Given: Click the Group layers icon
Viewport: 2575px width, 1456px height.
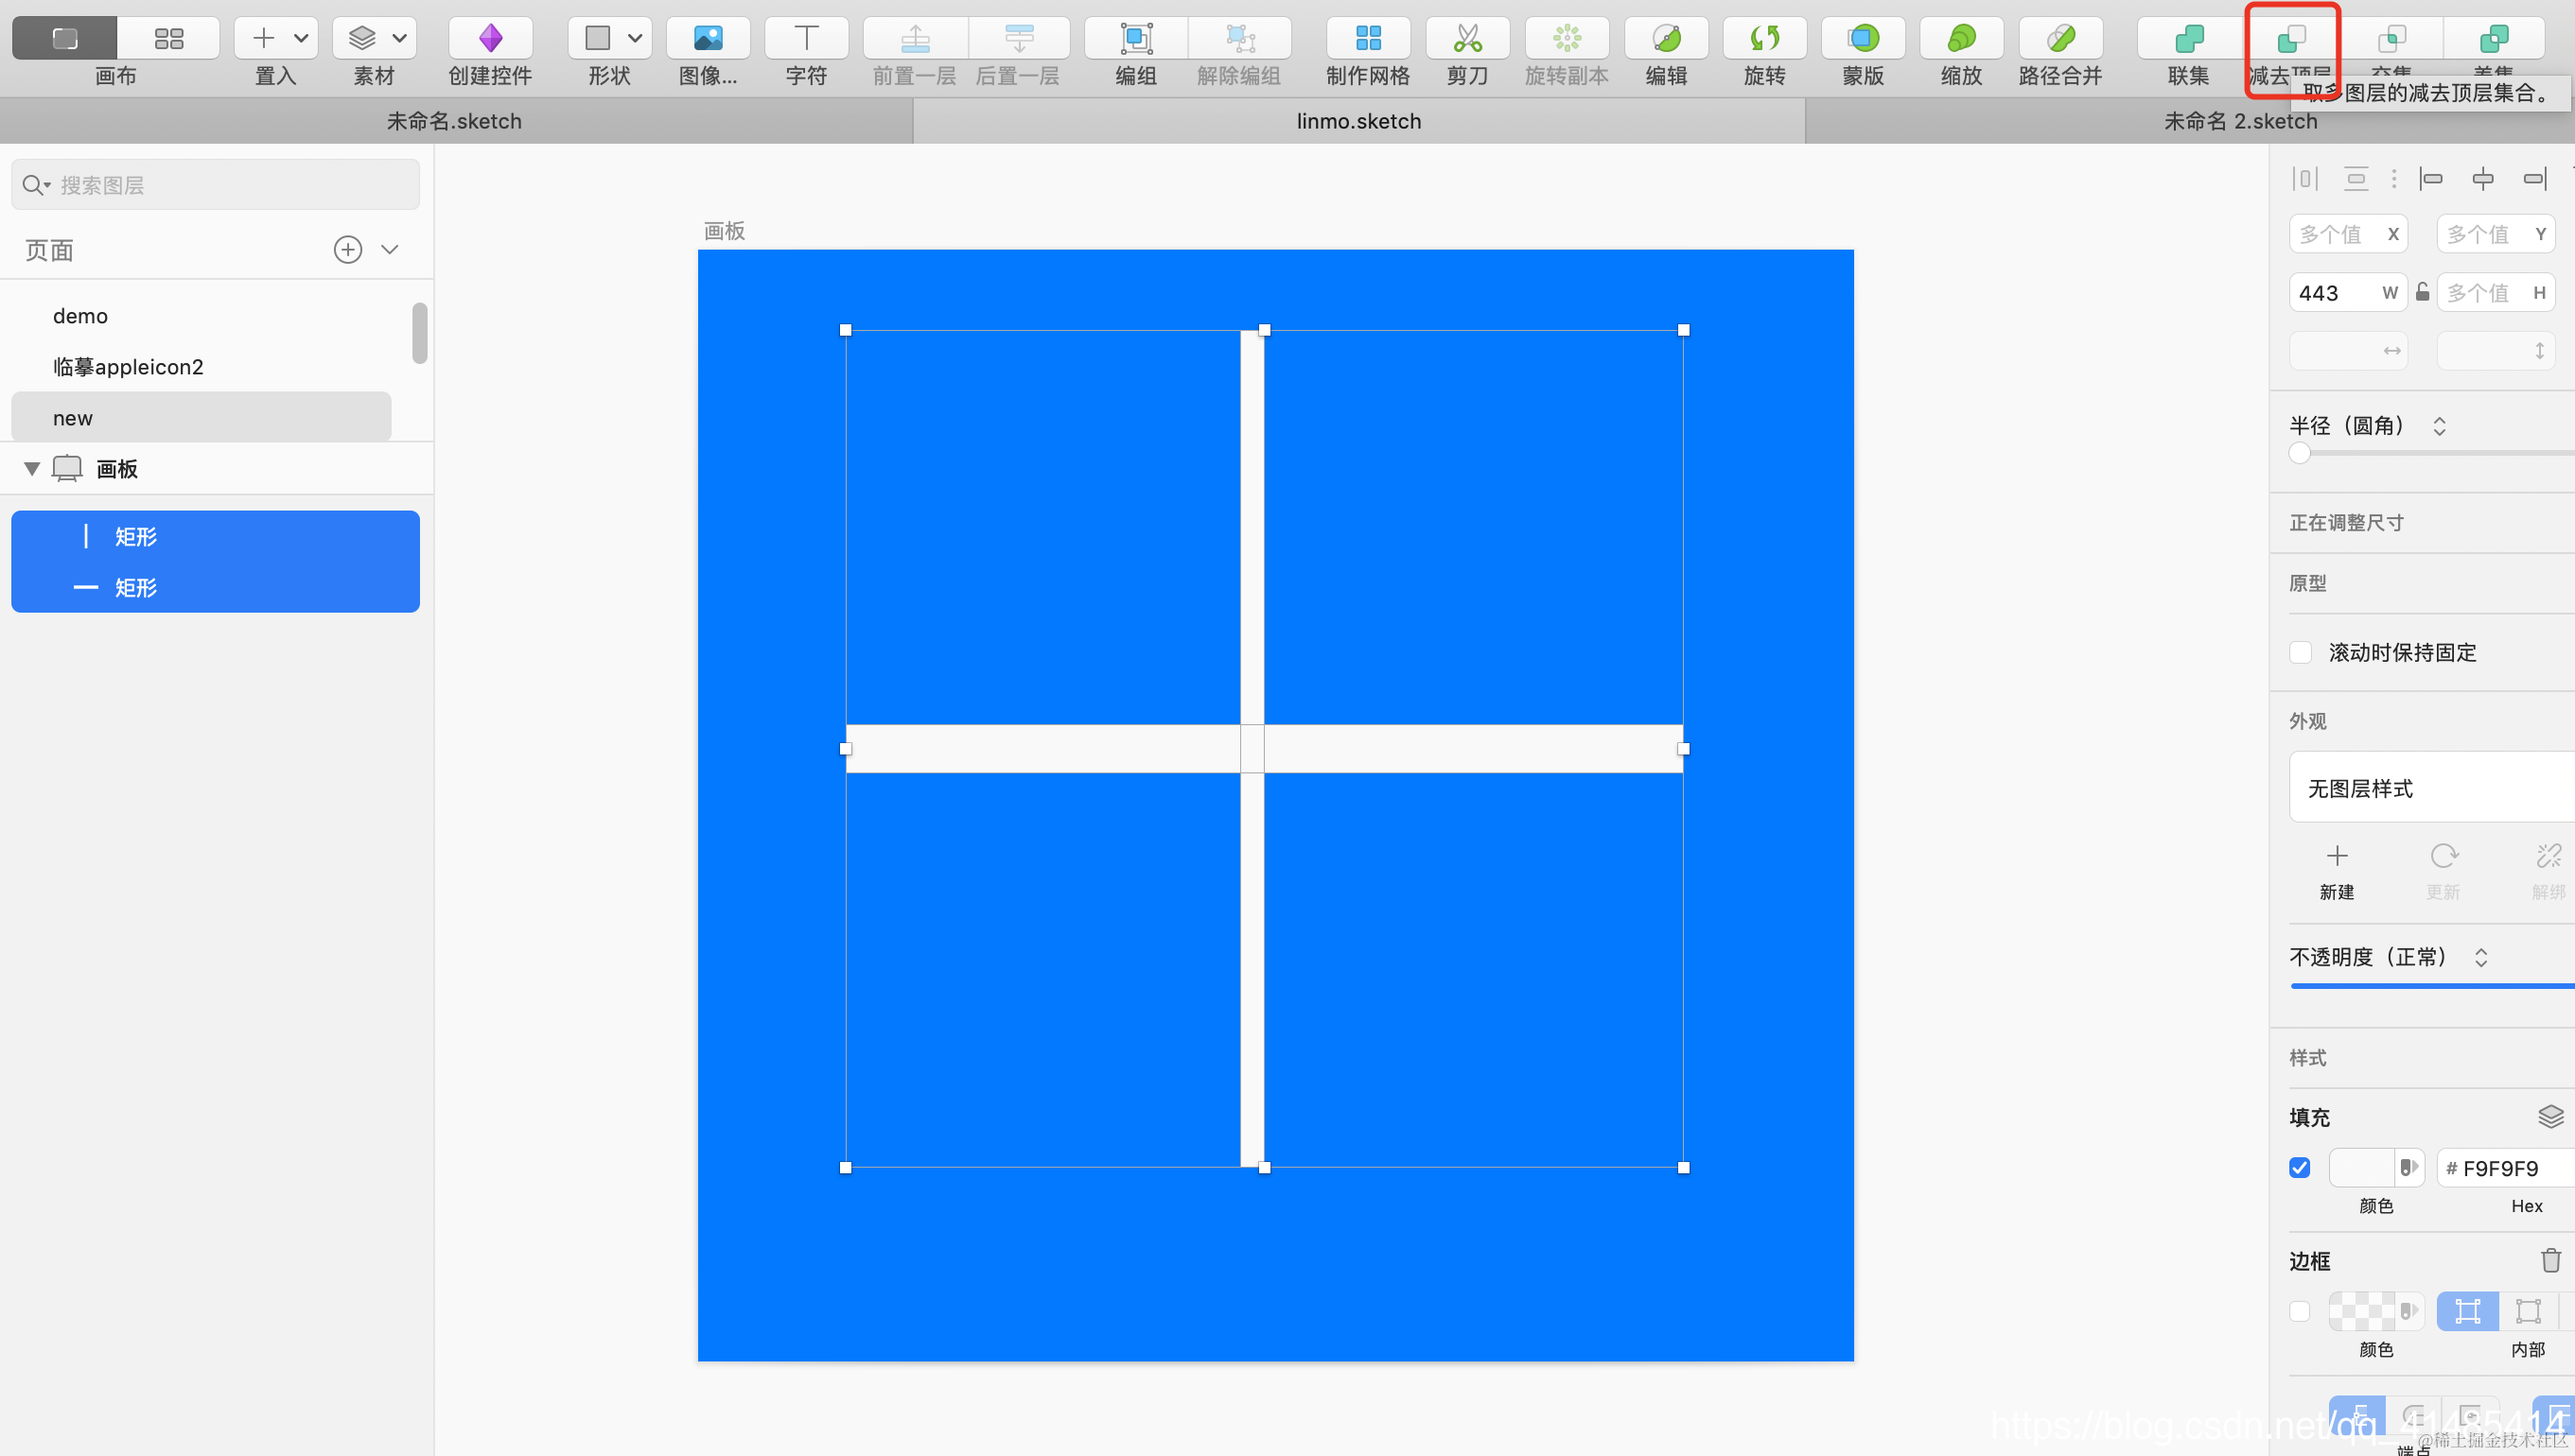Looking at the screenshot, I should [x=1136, y=39].
